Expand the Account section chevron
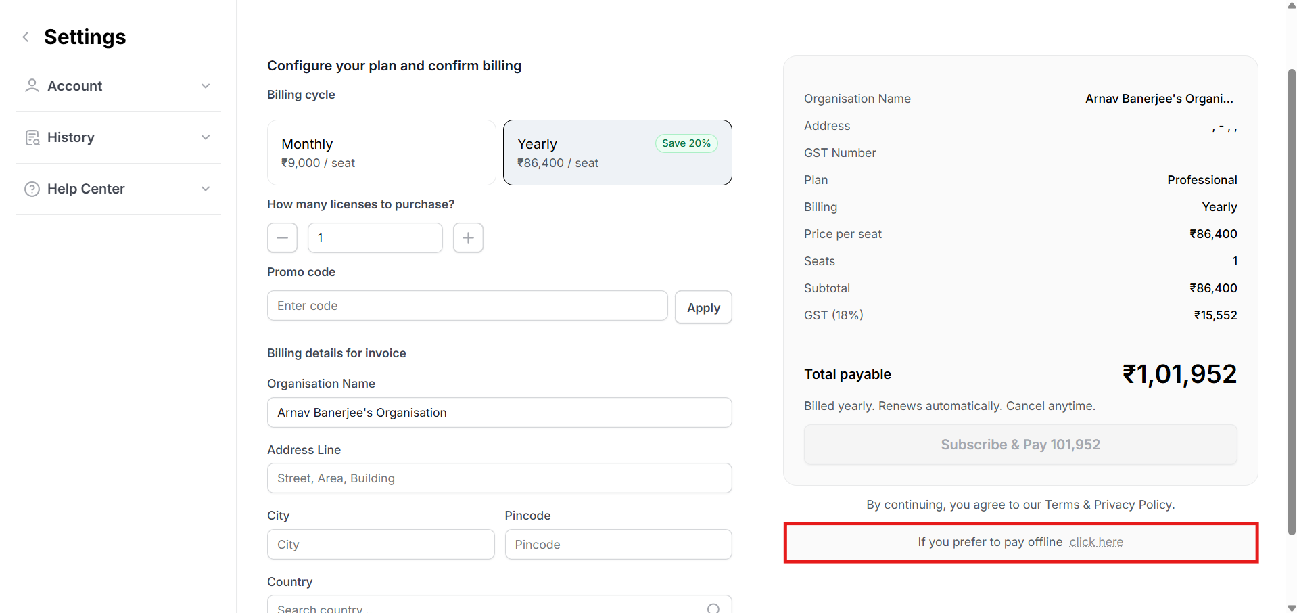 [x=206, y=86]
